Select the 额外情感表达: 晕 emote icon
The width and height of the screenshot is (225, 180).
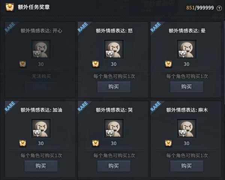click(x=187, y=49)
